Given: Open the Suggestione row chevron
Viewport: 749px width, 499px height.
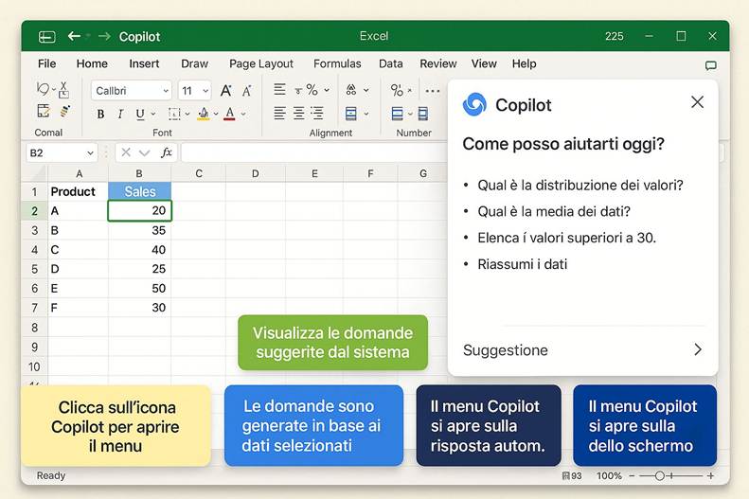Looking at the screenshot, I should point(698,349).
